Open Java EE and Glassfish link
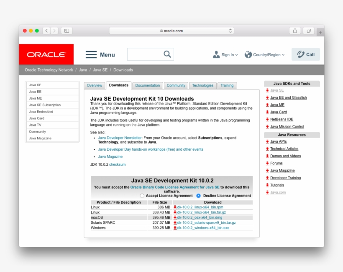 288,98
